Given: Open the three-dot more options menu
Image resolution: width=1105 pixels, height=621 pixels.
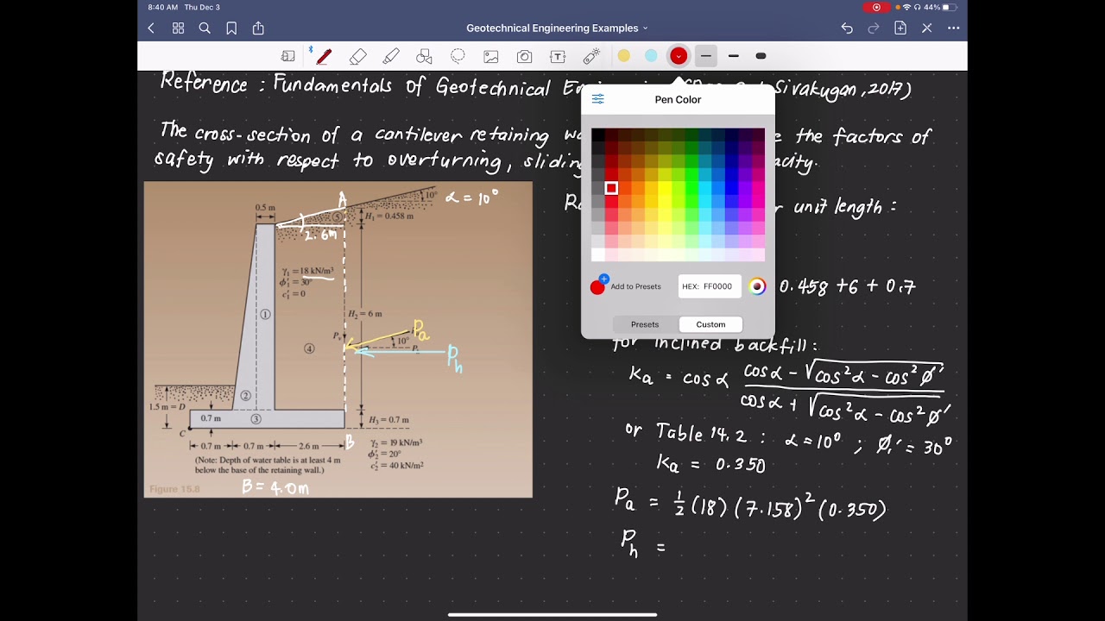Looking at the screenshot, I should tap(954, 28).
